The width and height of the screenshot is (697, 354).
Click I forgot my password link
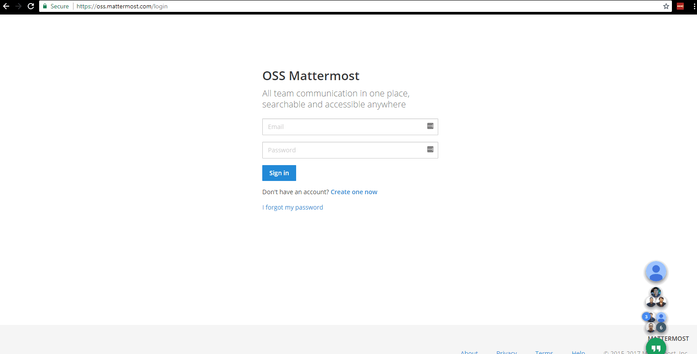(293, 207)
